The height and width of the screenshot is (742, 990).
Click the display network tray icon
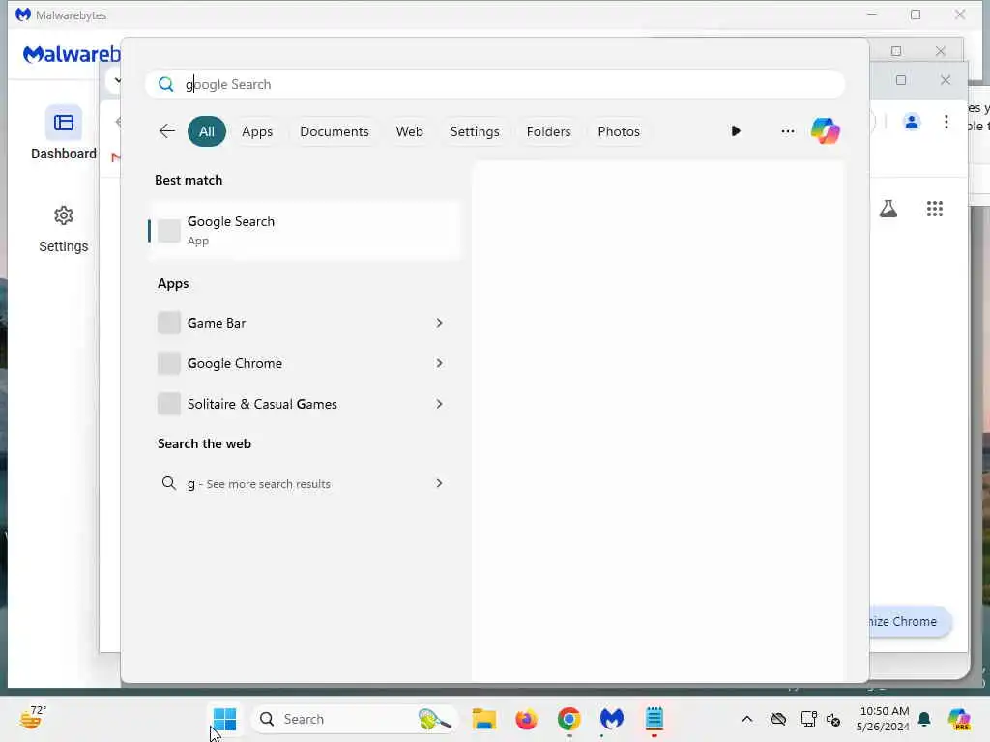(808, 719)
